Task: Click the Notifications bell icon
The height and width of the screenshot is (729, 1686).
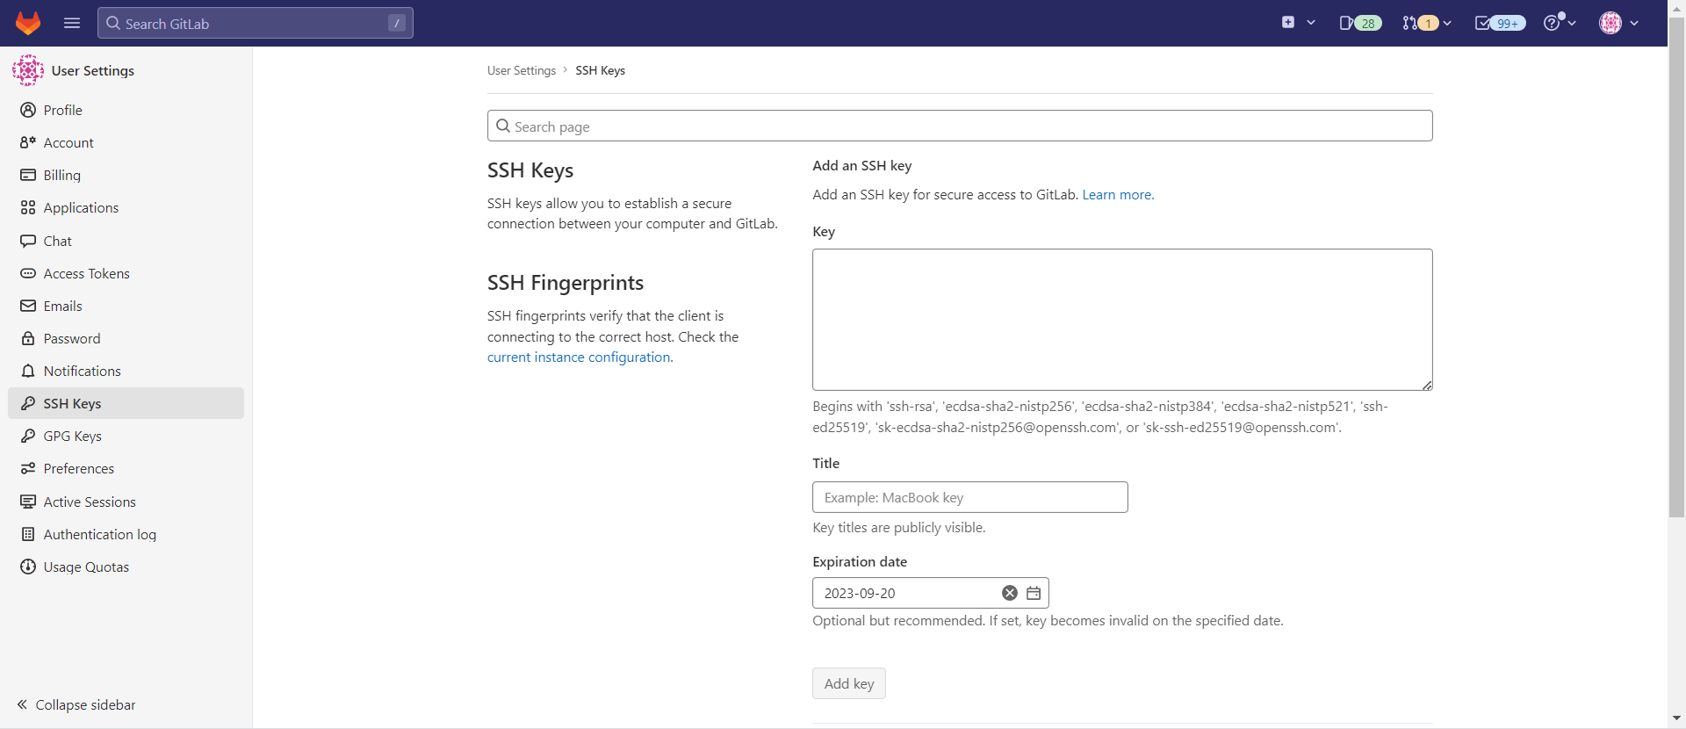Action: click(28, 371)
